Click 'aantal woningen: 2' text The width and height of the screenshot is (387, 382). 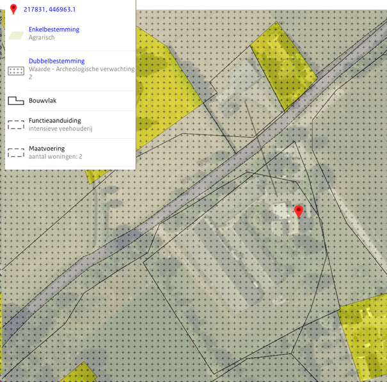point(55,157)
